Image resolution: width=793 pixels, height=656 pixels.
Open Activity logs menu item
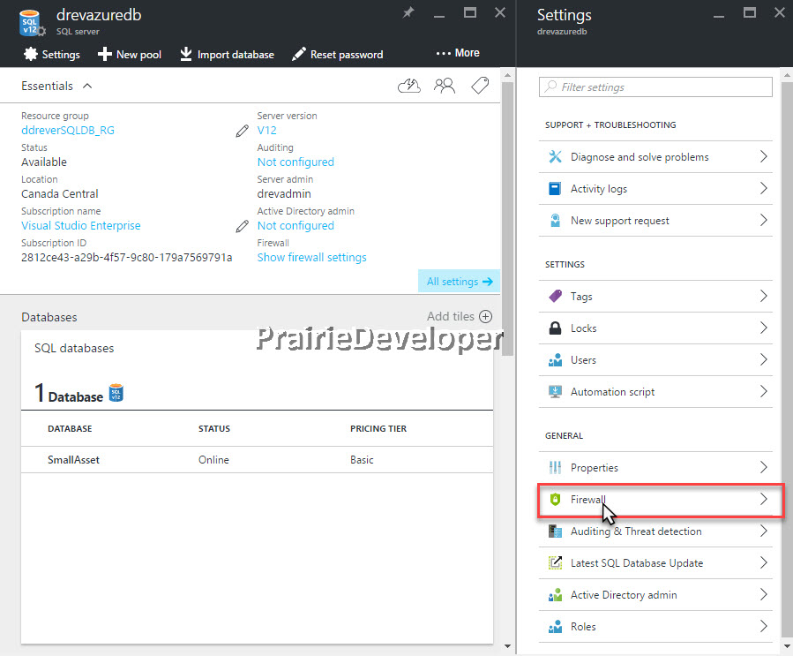[x=655, y=189]
